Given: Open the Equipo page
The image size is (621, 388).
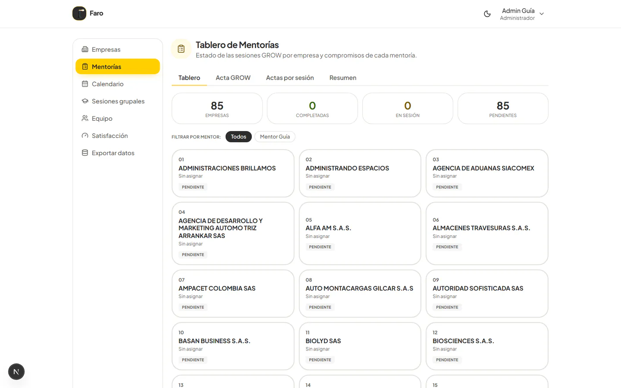Looking at the screenshot, I should pyautogui.click(x=118, y=118).
